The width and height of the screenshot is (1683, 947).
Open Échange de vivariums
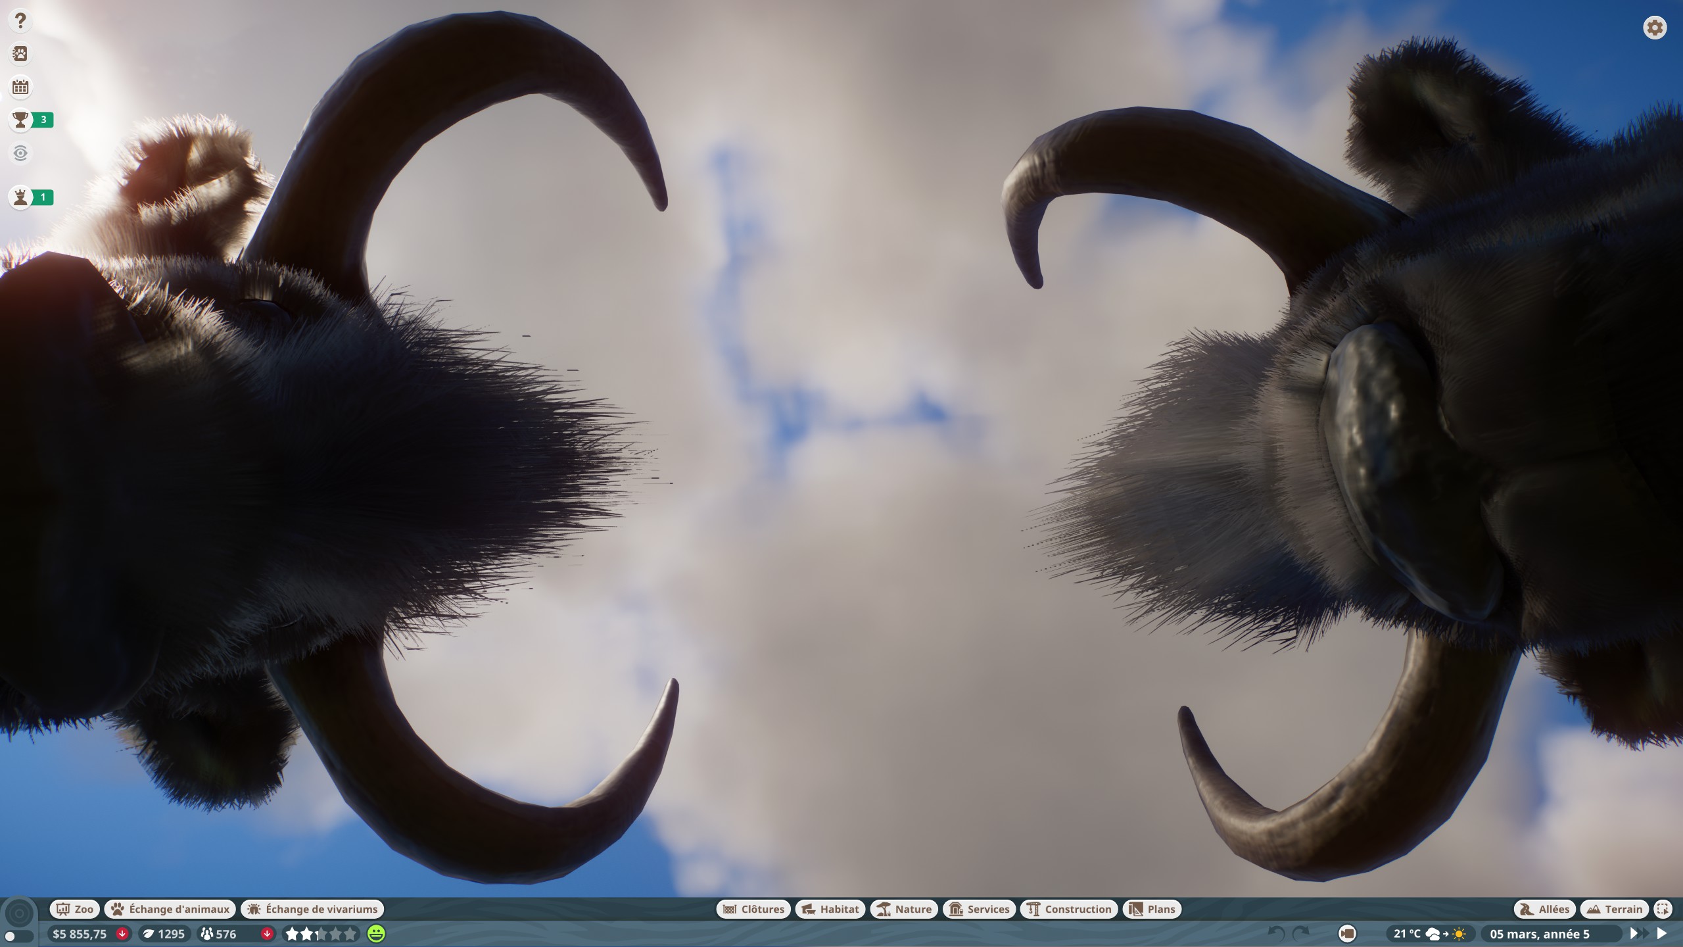click(312, 910)
